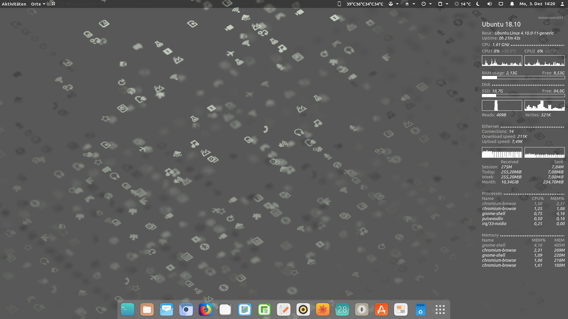568x319 pixels.
Task: Open the mail client dock icon
Action: click(x=167, y=310)
